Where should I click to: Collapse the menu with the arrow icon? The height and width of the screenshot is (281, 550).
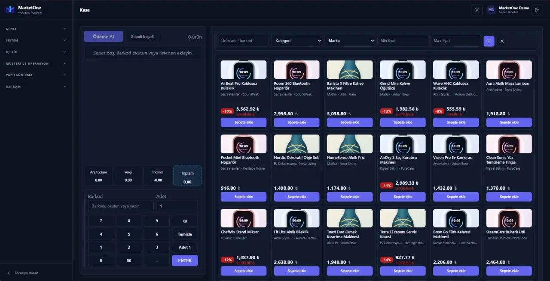tap(9, 273)
